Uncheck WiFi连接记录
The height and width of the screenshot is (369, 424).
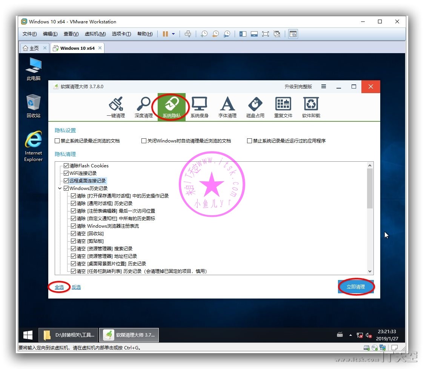pyautogui.click(x=66, y=173)
